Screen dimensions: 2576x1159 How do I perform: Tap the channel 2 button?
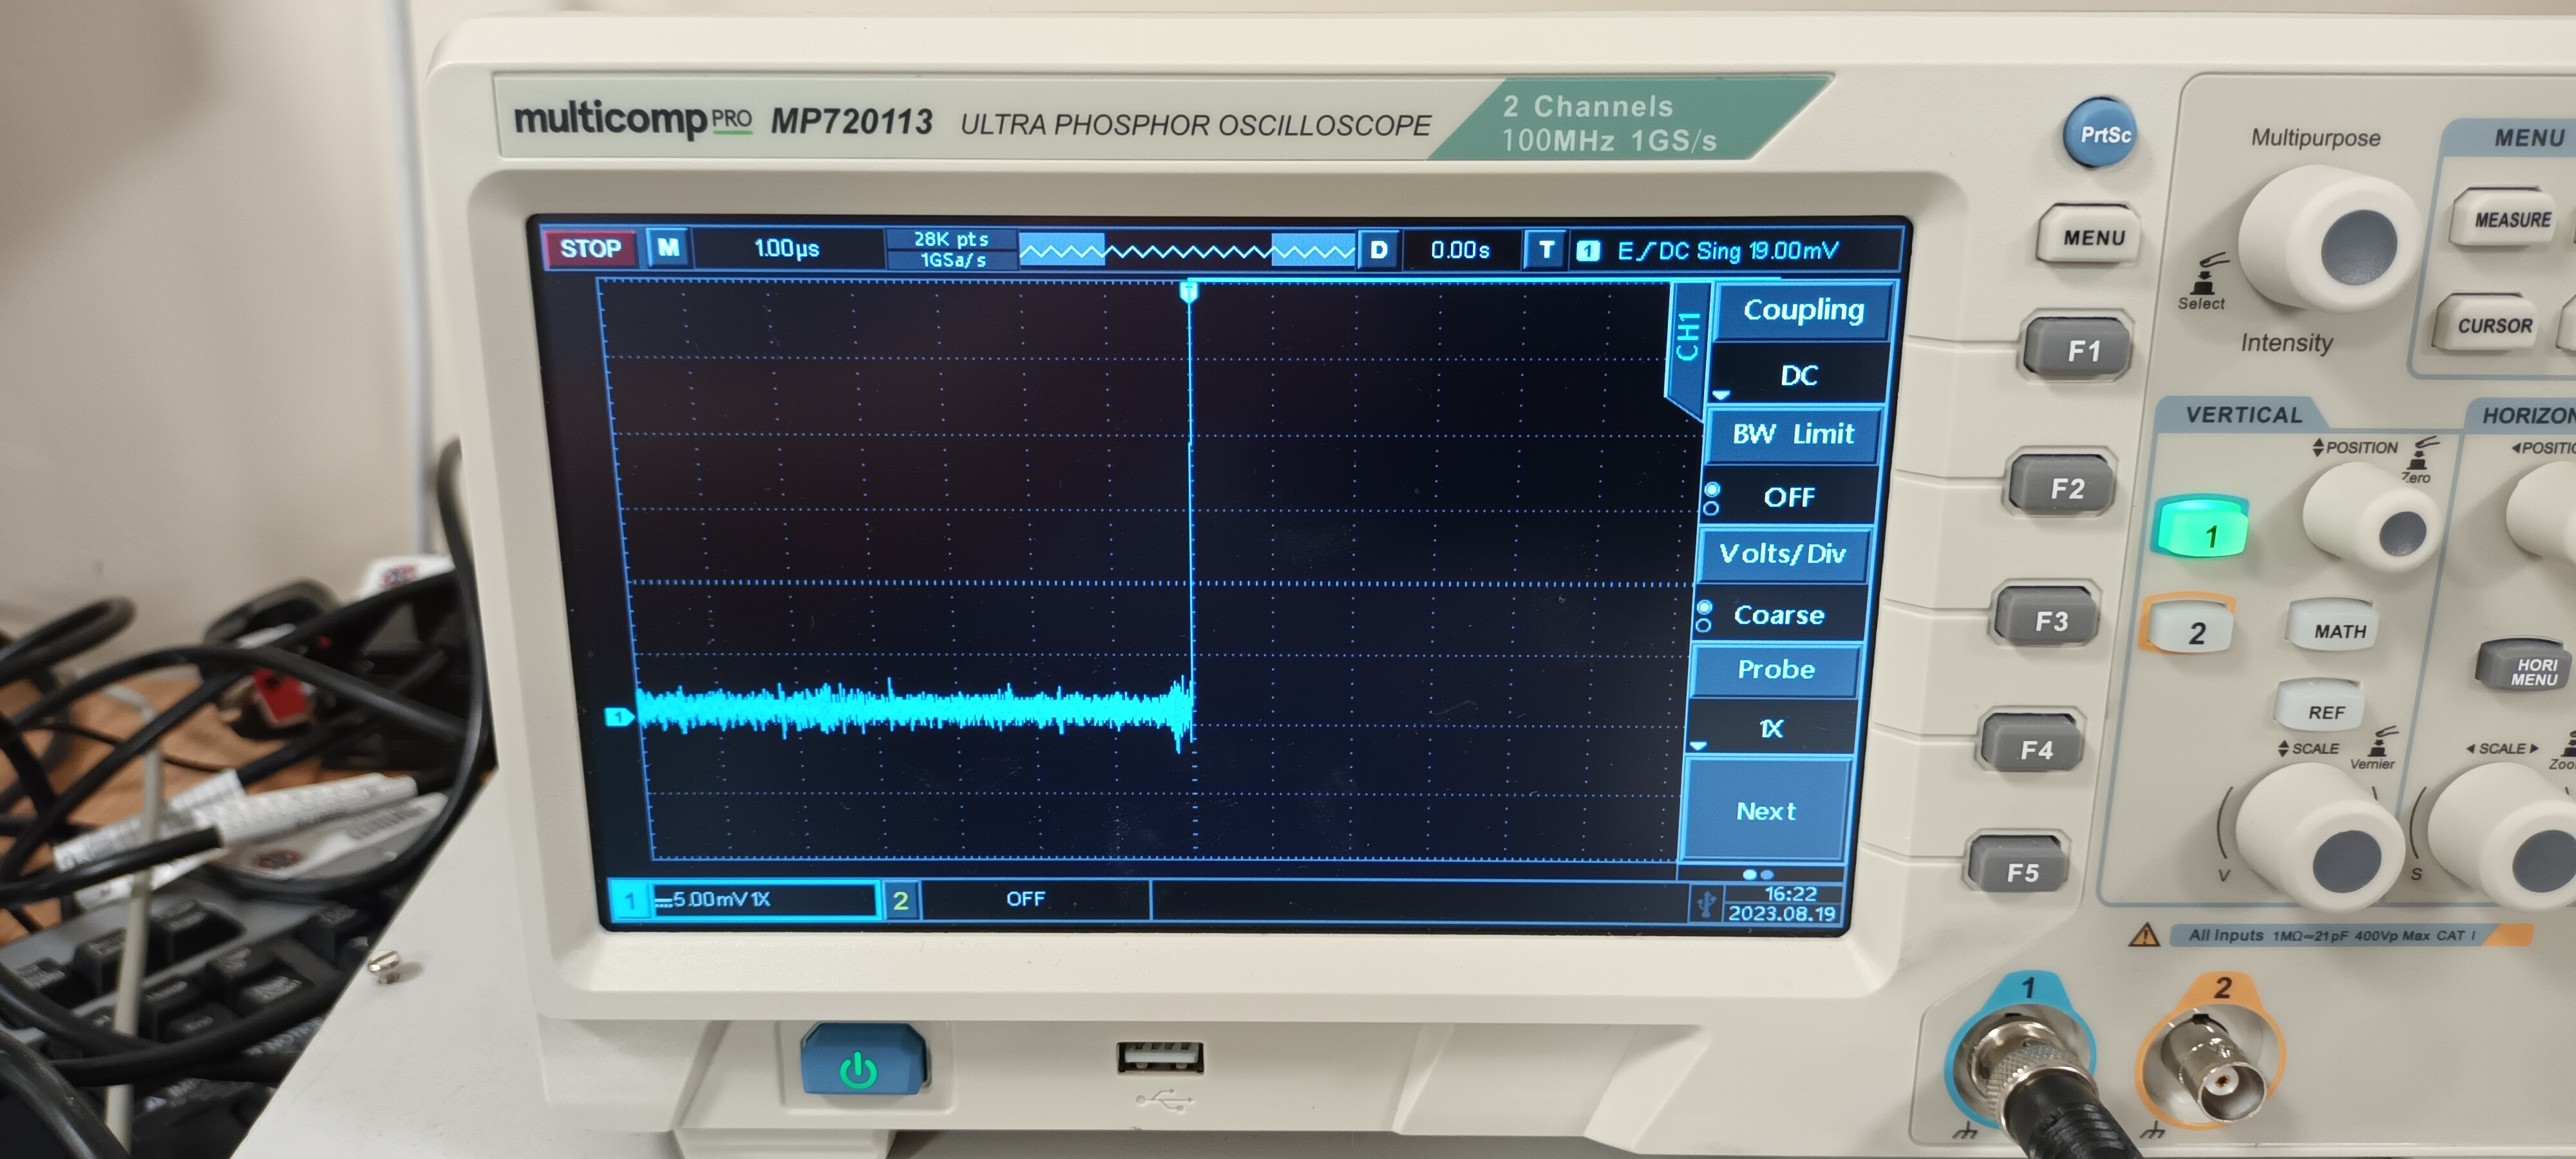2191,629
